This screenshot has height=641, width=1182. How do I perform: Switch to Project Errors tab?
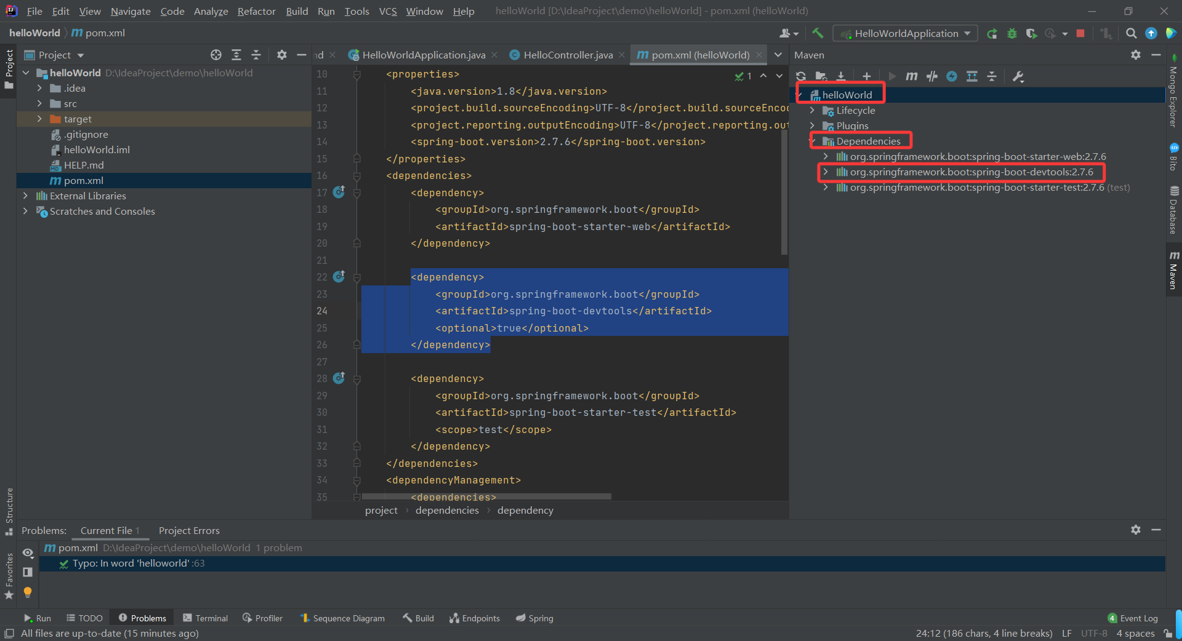pos(189,530)
